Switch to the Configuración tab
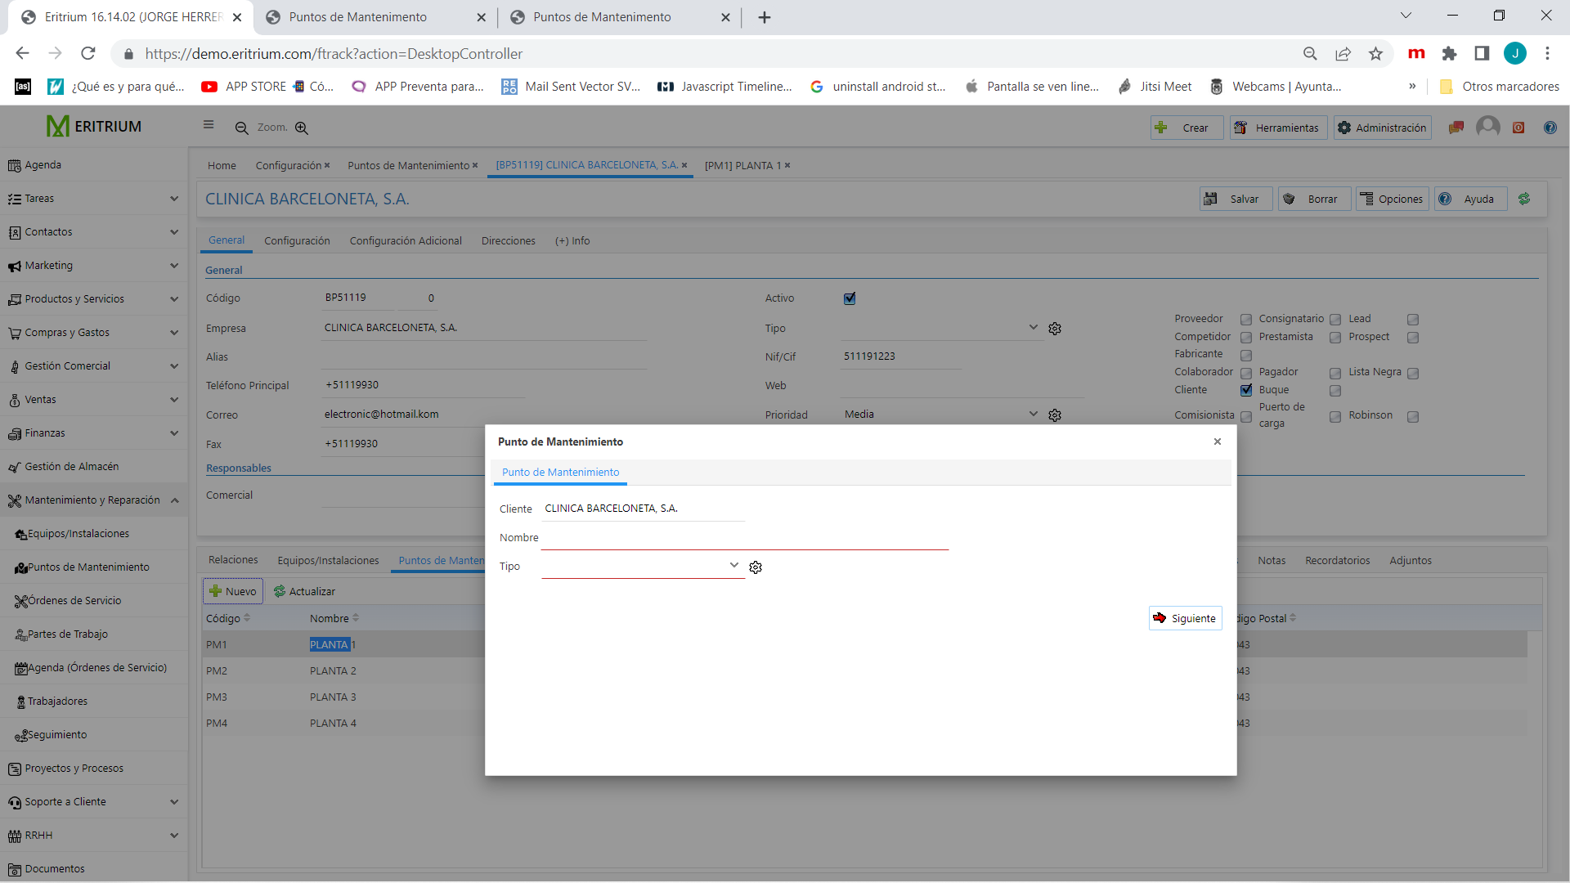 pyautogui.click(x=297, y=240)
